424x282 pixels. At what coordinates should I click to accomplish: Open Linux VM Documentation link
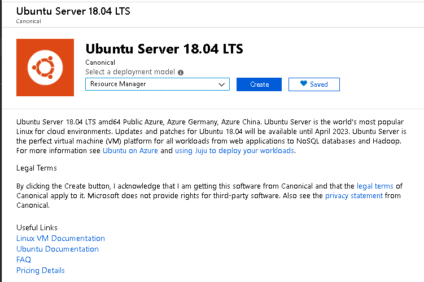60,238
